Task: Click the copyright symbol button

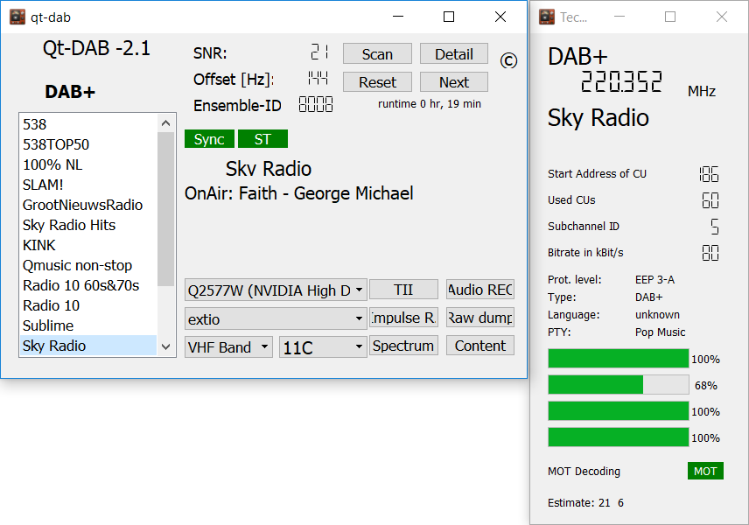Action: pyautogui.click(x=508, y=60)
